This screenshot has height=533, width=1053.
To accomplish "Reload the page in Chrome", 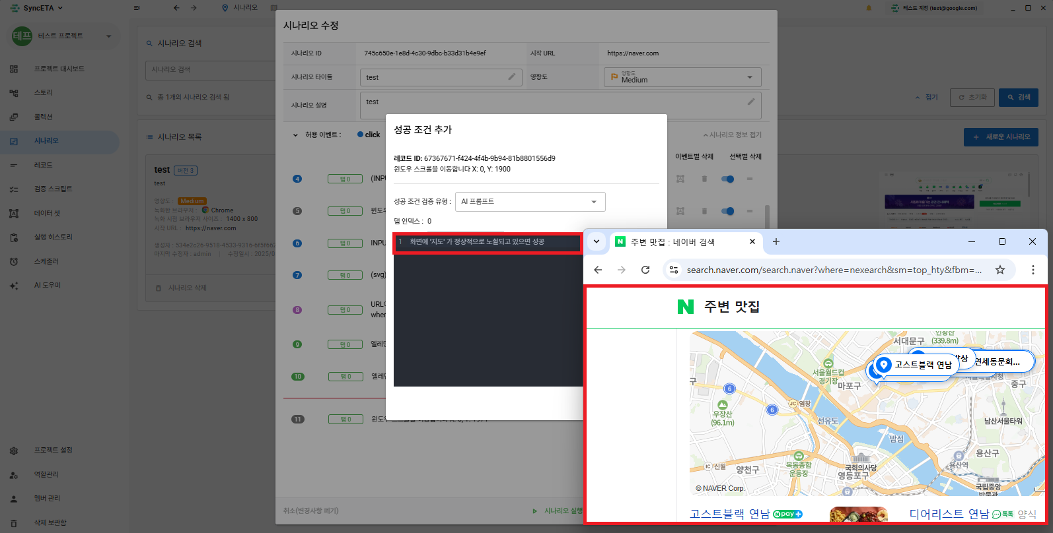I will pos(645,270).
